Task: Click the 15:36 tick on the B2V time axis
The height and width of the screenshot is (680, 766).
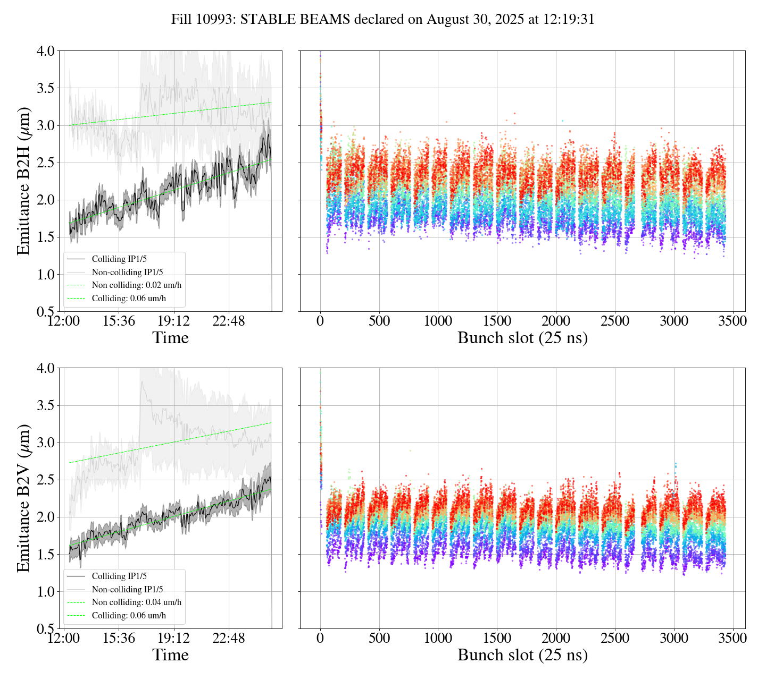Action: [x=119, y=638]
